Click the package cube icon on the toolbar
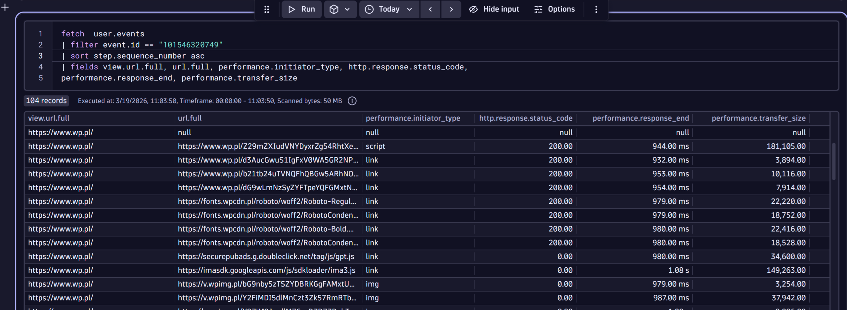Screen dimensions: 847x310 click(x=335, y=9)
